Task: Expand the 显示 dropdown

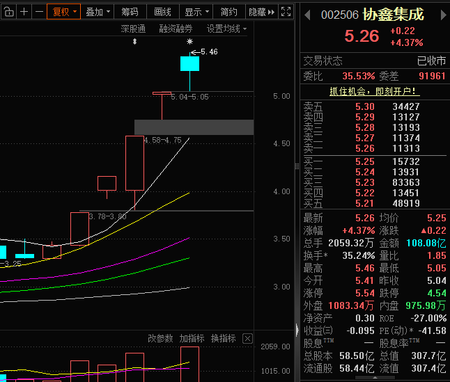Action: 196,12
